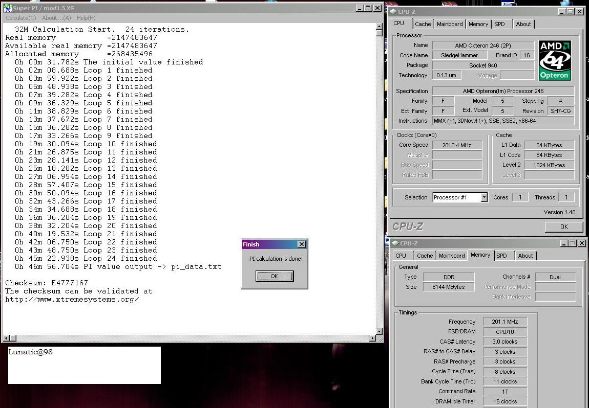Select Memory tab in lower CPU-Z window
The width and height of the screenshot is (589, 408).
[480, 255]
